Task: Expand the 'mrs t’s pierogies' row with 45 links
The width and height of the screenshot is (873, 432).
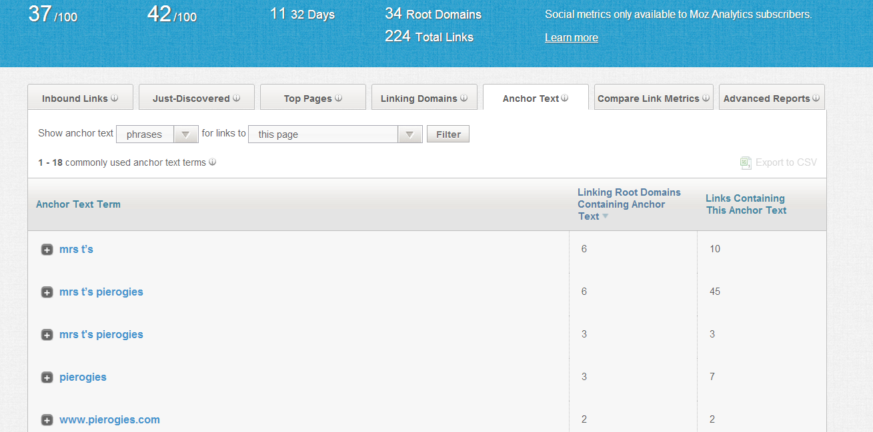Action: point(47,292)
